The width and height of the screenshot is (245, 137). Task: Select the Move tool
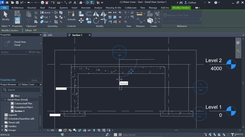coord(81,21)
